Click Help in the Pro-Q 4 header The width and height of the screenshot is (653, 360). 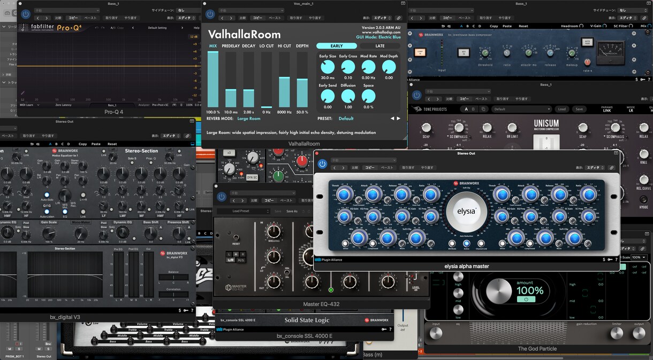click(x=196, y=28)
